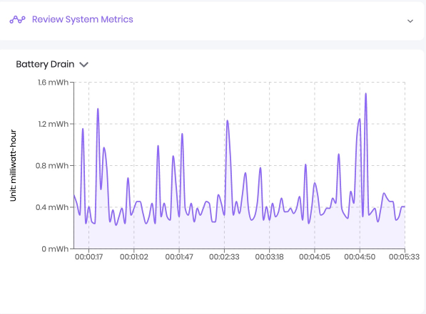Open the Review System Metrics section title

point(83,19)
